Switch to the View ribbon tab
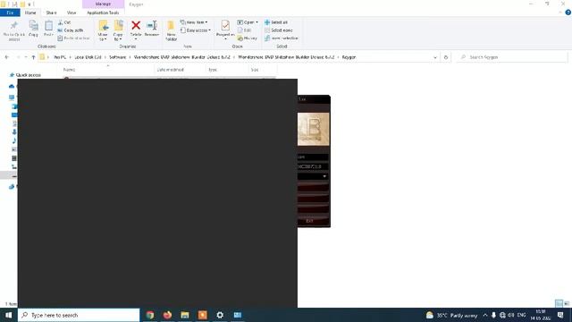 tap(71, 13)
